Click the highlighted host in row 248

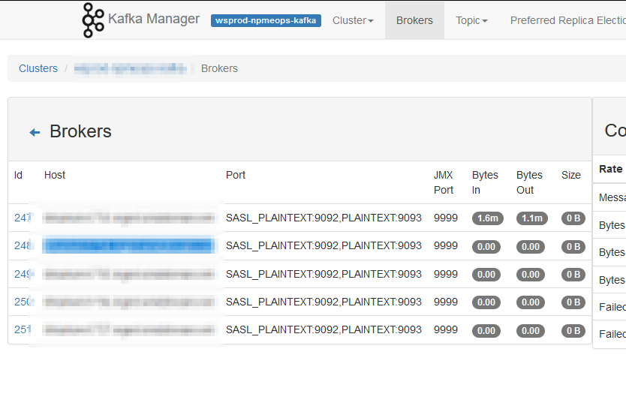[x=128, y=245]
